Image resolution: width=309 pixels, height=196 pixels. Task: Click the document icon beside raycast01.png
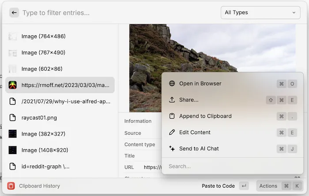click(x=13, y=118)
